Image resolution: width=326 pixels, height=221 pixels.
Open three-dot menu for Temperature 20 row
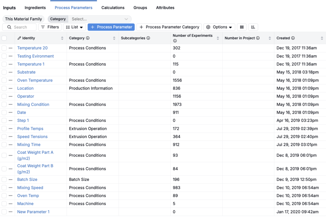click(x=11, y=48)
